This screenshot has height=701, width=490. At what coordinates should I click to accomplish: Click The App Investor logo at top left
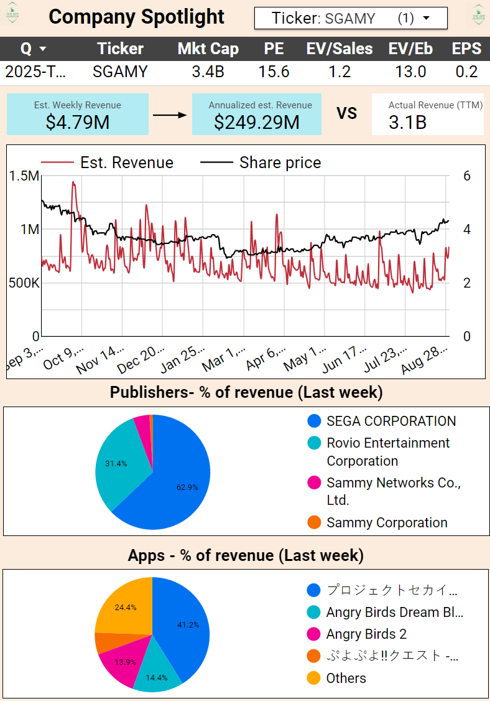point(12,12)
